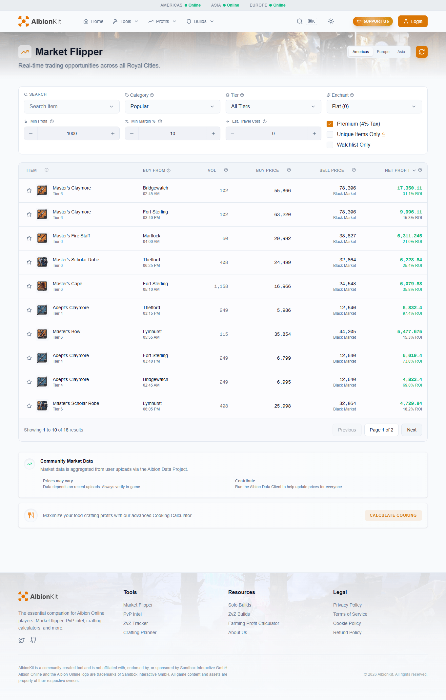Star Master's Claymore from Bridgewatch
Image resolution: width=446 pixels, height=700 pixels.
tap(29, 190)
